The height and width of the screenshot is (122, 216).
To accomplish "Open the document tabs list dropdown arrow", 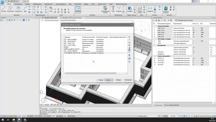I will [150, 18].
